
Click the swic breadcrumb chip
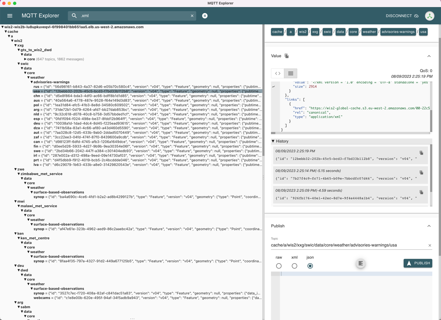tap(327, 32)
